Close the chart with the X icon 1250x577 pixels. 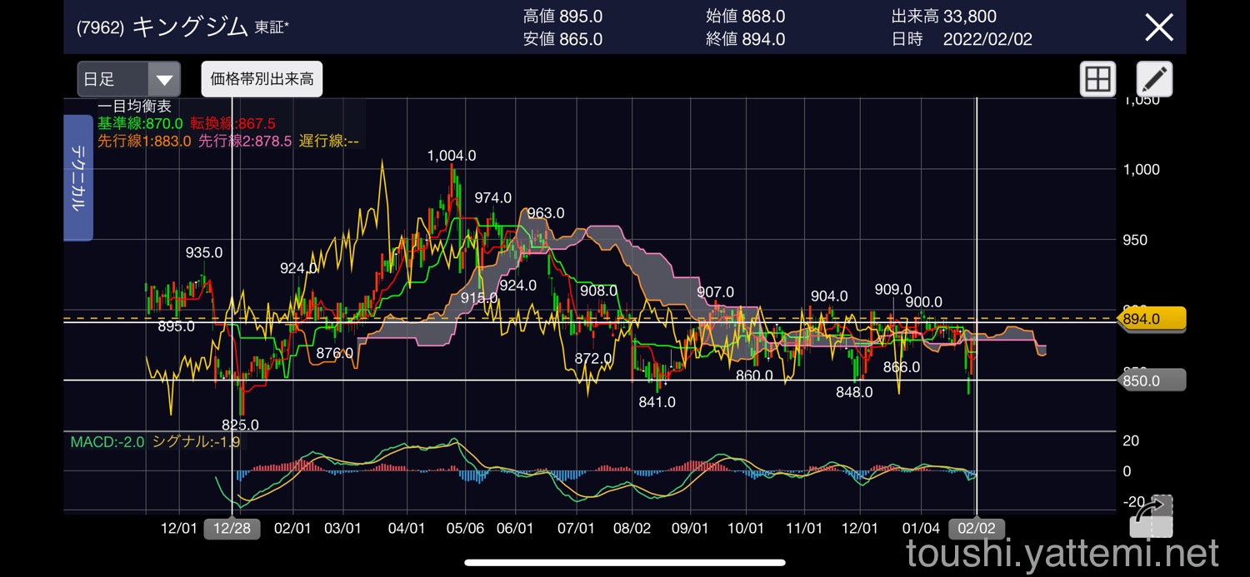[x=1159, y=27]
